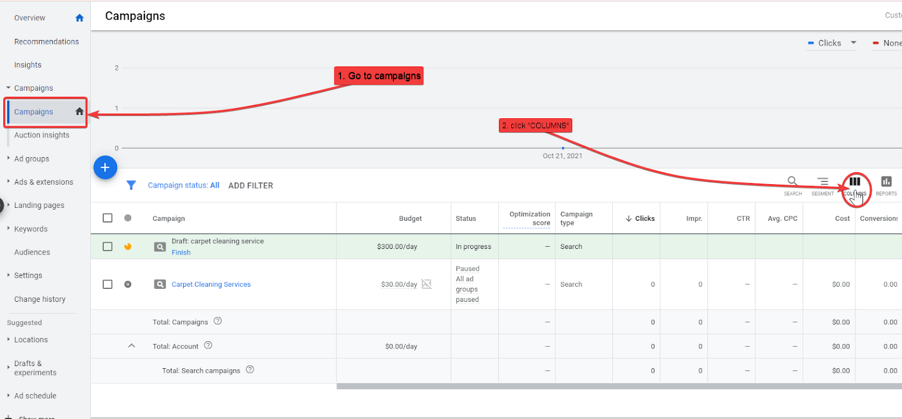902x419 pixels.
Task: Open the Clicks metric dropdown on the chart
Action: tap(832, 43)
